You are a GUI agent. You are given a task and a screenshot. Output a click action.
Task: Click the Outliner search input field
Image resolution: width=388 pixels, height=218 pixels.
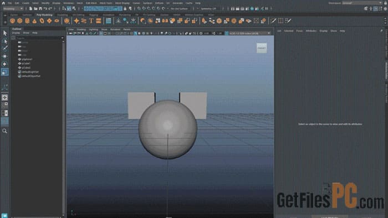[38, 38]
